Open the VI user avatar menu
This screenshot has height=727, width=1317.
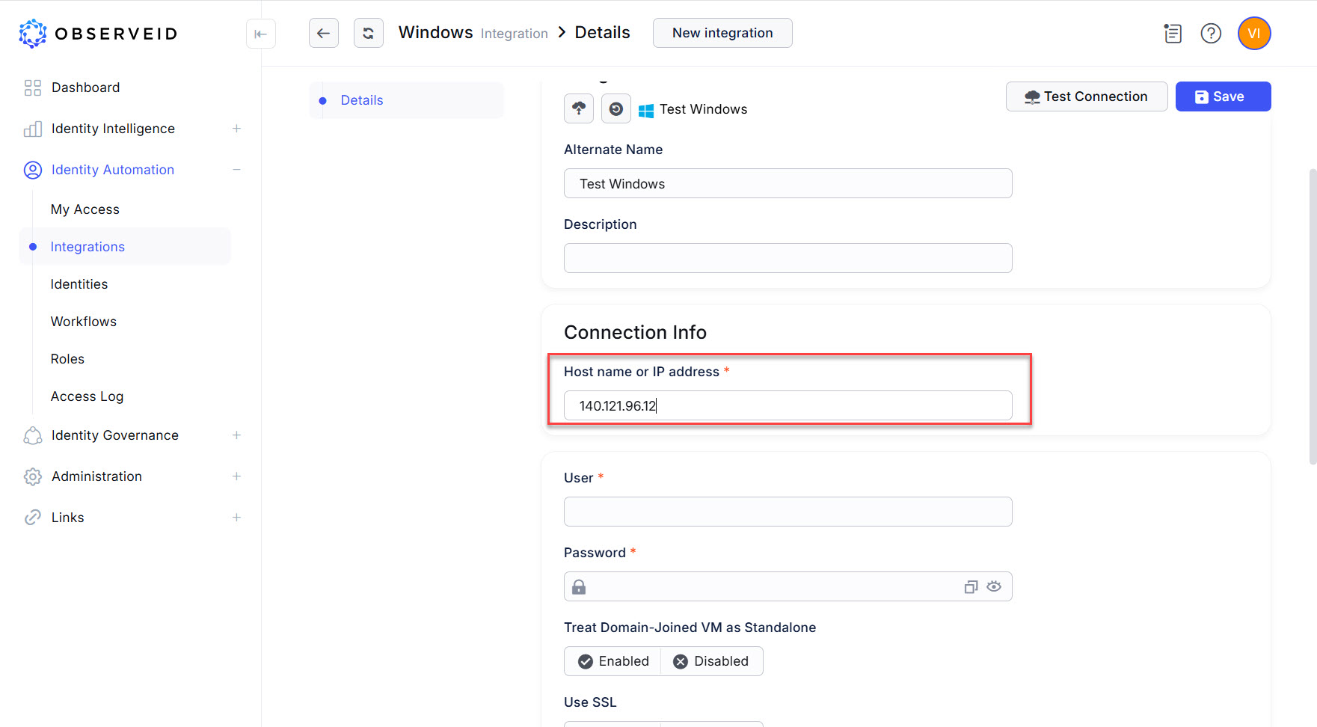click(x=1254, y=34)
